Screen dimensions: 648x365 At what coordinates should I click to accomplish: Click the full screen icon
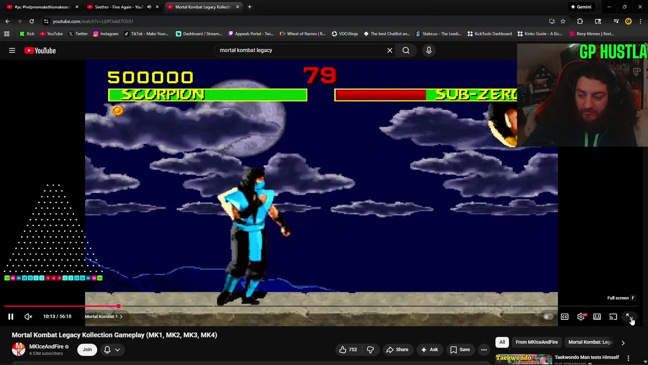[629, 317]
